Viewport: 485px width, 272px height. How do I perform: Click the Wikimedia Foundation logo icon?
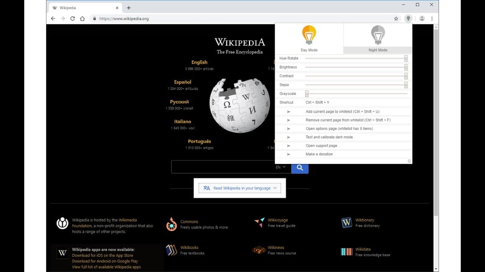(x=63, y=223)
